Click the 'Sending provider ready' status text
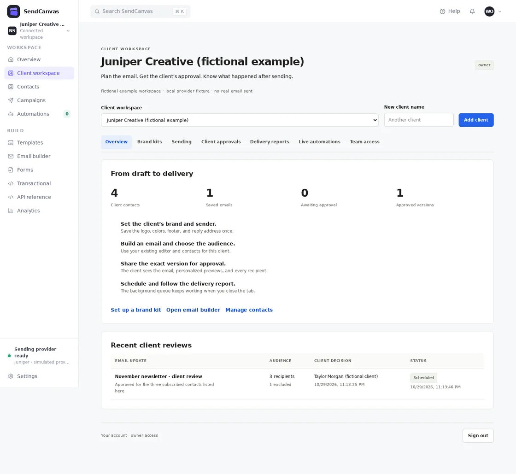Viewport: 516px width, 474px height. 35,352
